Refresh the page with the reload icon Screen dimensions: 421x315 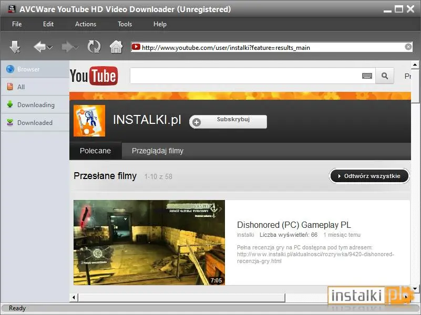pos(94,47)
